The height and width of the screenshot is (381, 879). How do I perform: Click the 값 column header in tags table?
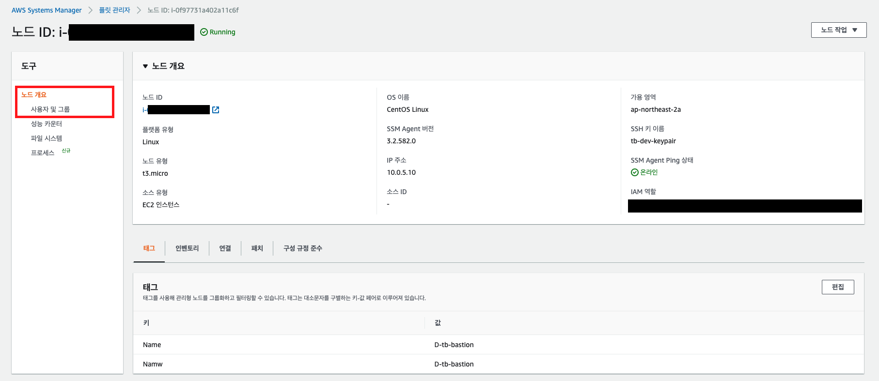(x=438, y=323)
